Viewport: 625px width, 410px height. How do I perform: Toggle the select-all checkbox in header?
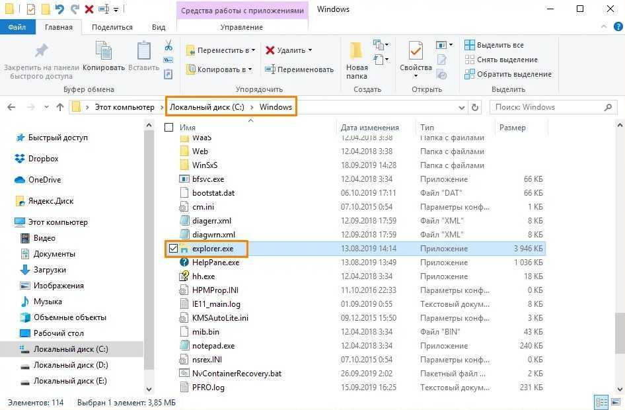[169, 127]
